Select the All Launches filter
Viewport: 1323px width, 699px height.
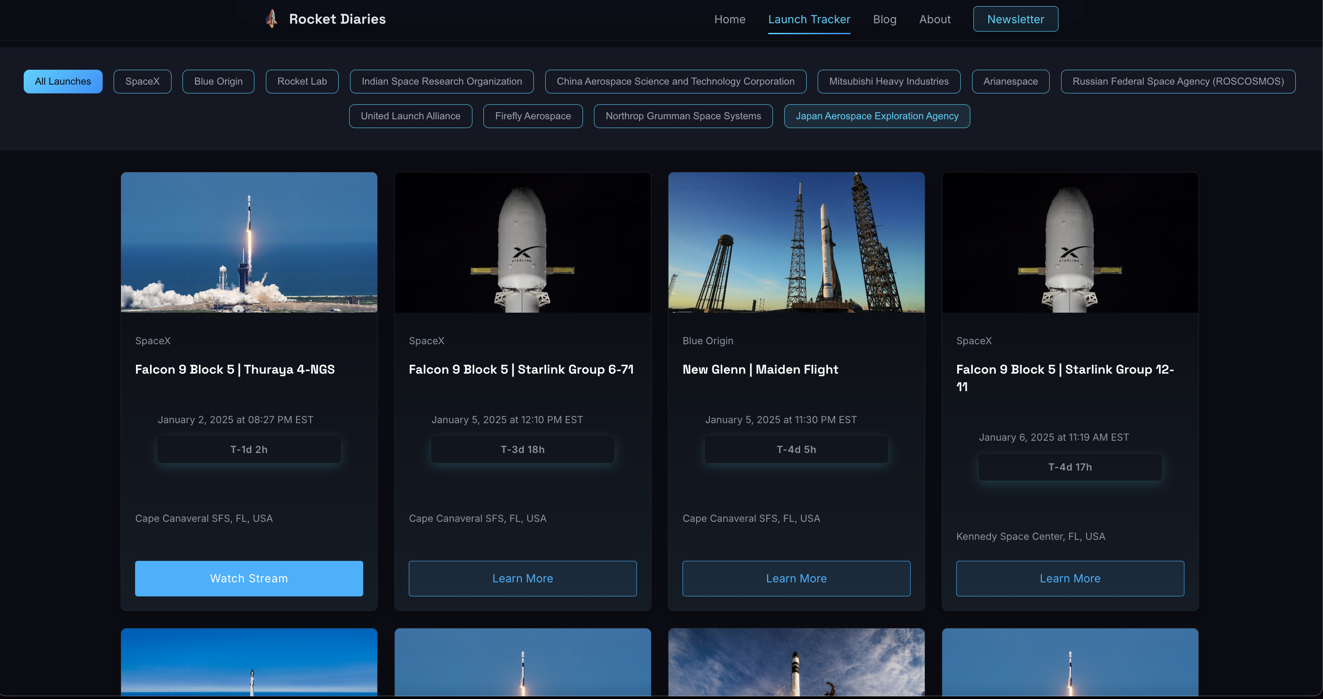pos(63,81)
